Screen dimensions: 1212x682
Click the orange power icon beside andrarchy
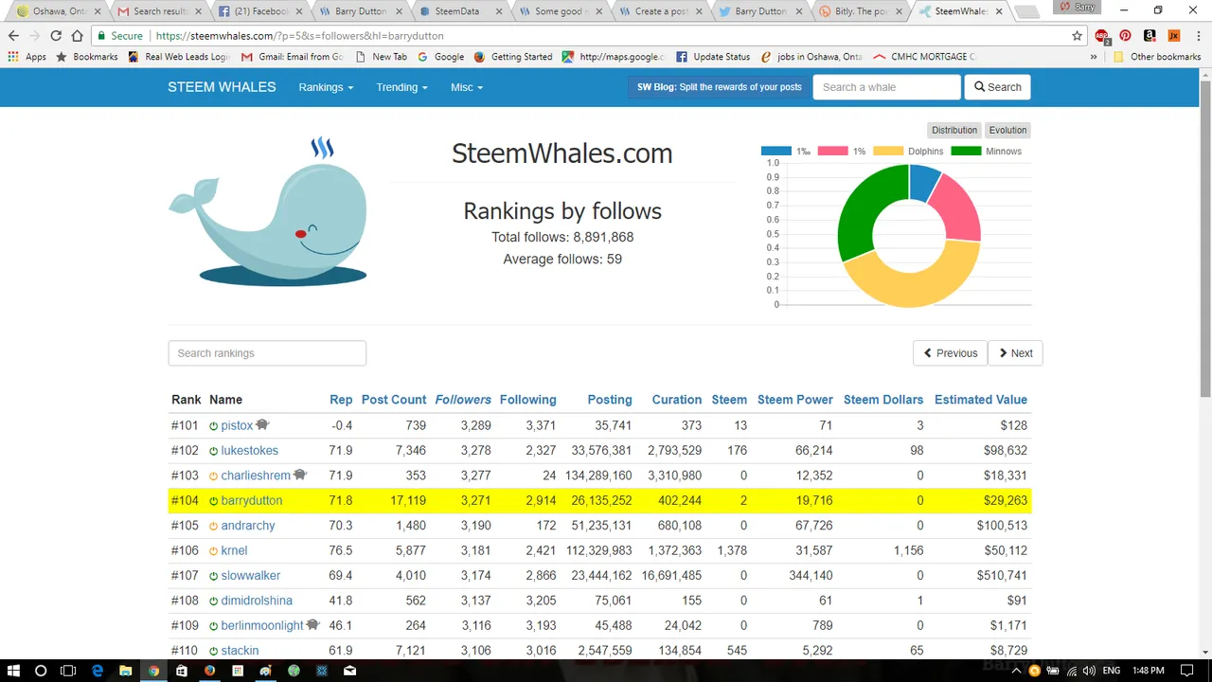(x=214, y=527)
